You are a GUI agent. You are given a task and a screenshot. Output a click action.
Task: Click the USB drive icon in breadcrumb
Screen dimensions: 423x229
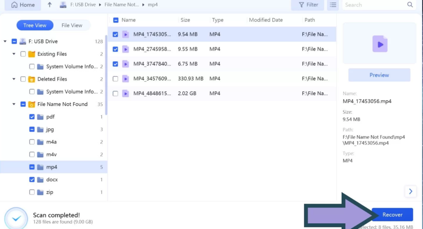[62, 5]
